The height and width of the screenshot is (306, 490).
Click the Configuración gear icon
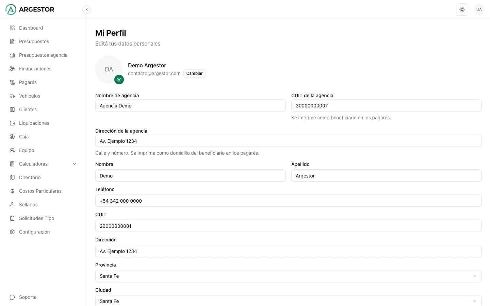[12, 232]
